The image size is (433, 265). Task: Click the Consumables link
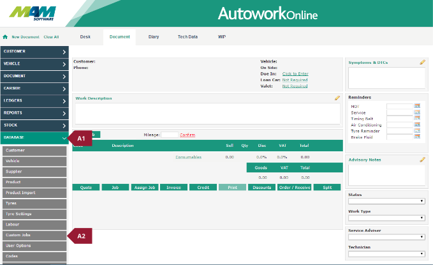pyautogui.click(x=188, y=156)
